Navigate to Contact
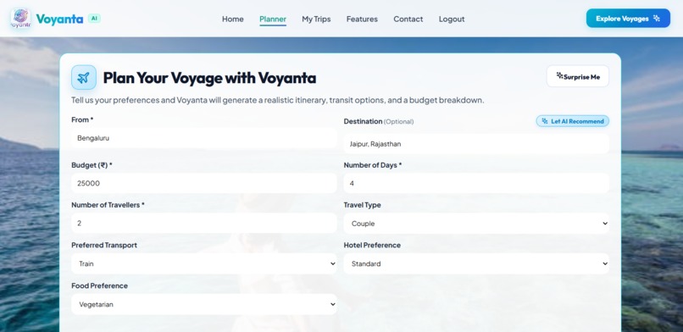Image resolution: width=683 pixels, height=332 pixels. coord(408,19)
